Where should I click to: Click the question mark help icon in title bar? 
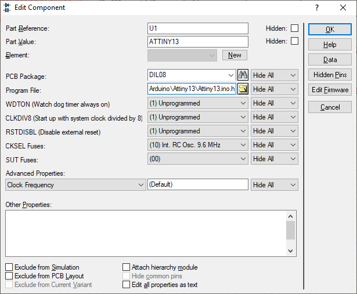point(316,8)
